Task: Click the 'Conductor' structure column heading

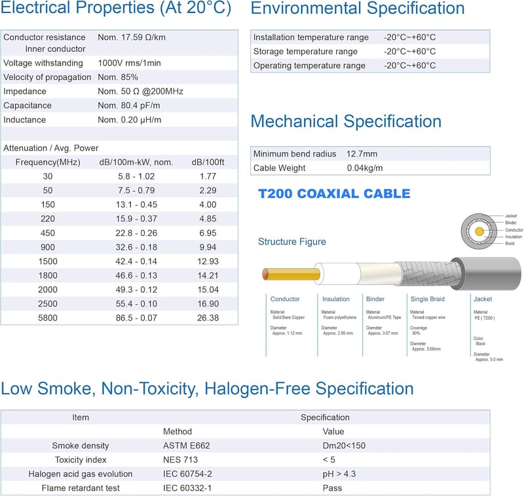Action: [285, 299]
